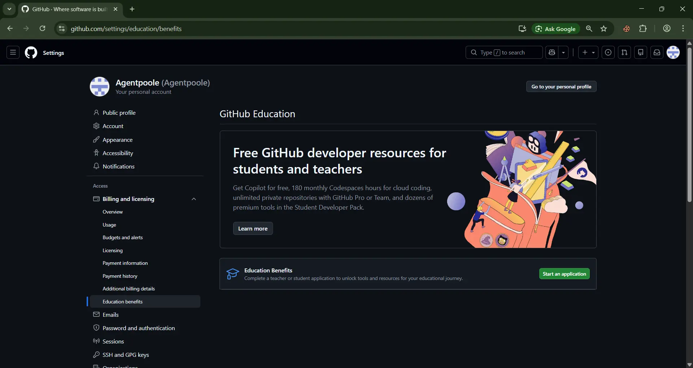The image size is (693, 368).
Task: Select the GitHub browser tab
Action: [70, 9]
